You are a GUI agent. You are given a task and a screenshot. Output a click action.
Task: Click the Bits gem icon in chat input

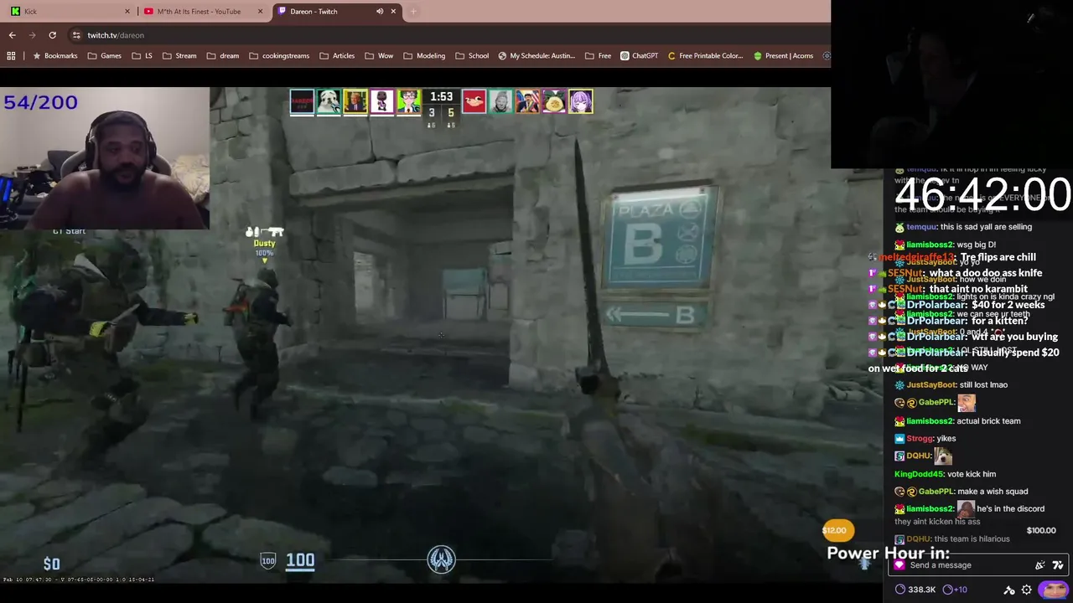tap(899, 565)
